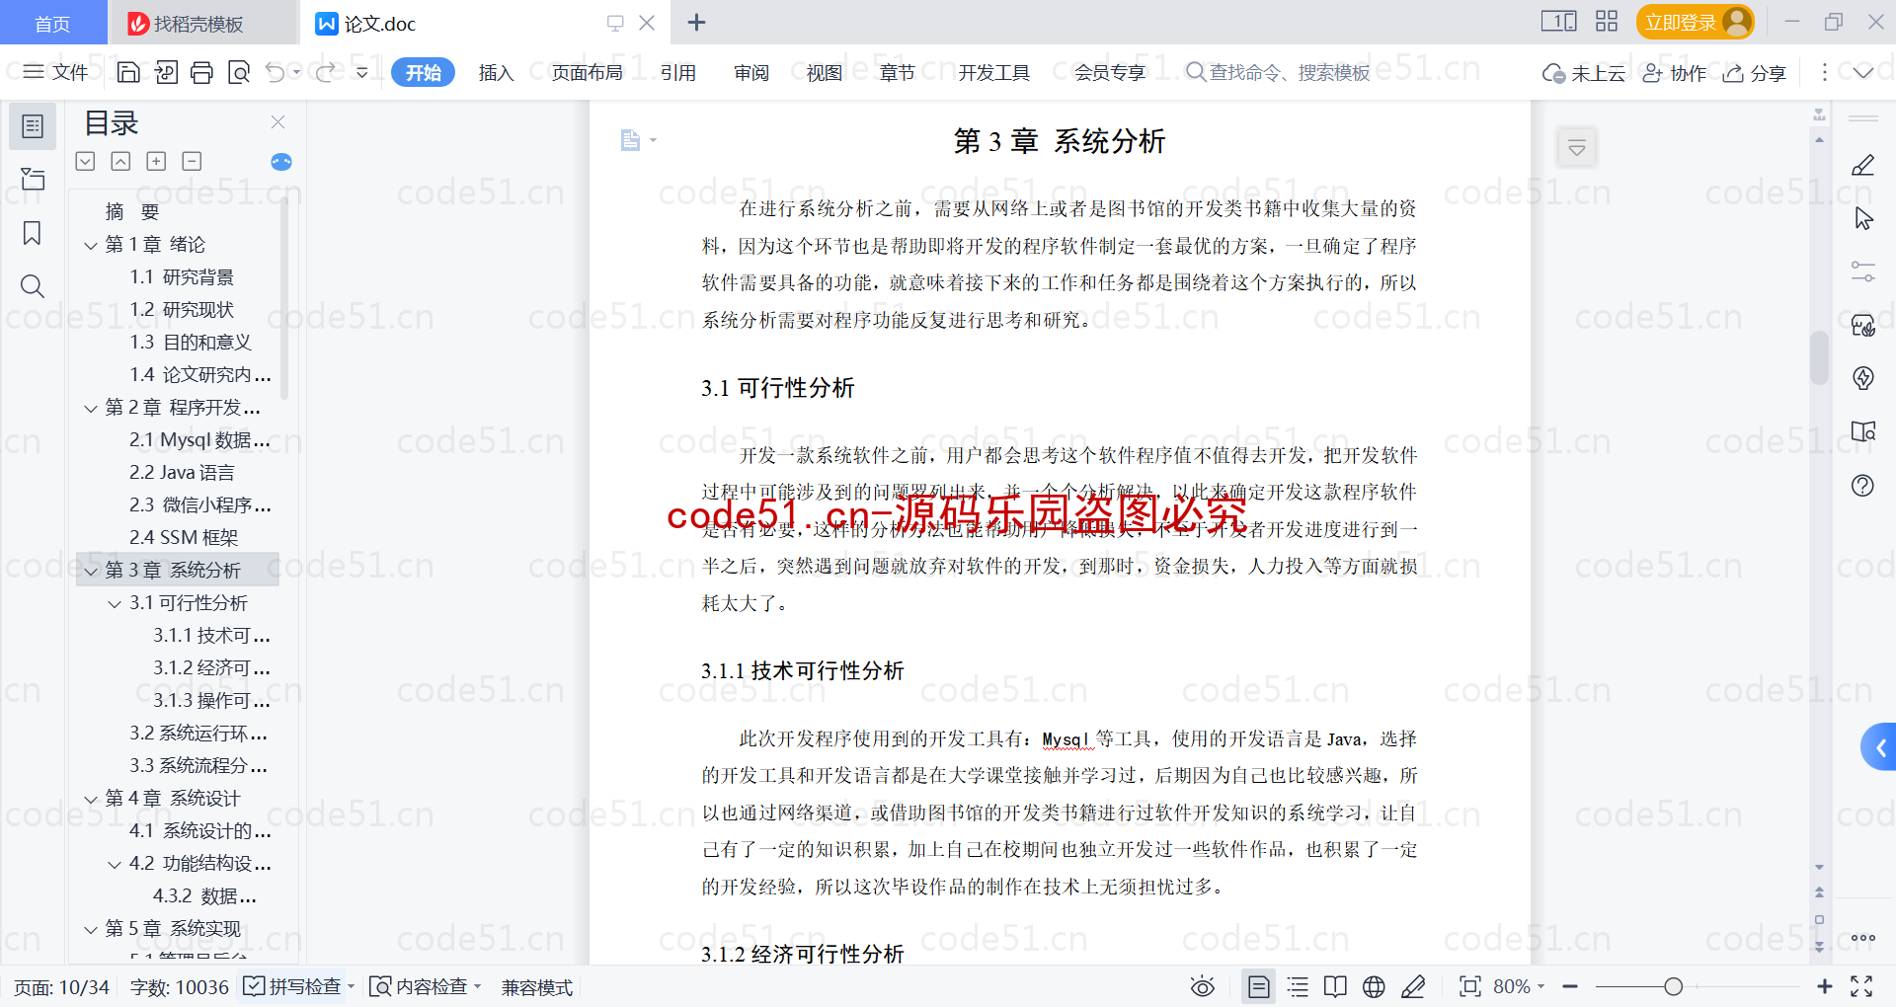Click zoom out minus button

pos(1570,986)
